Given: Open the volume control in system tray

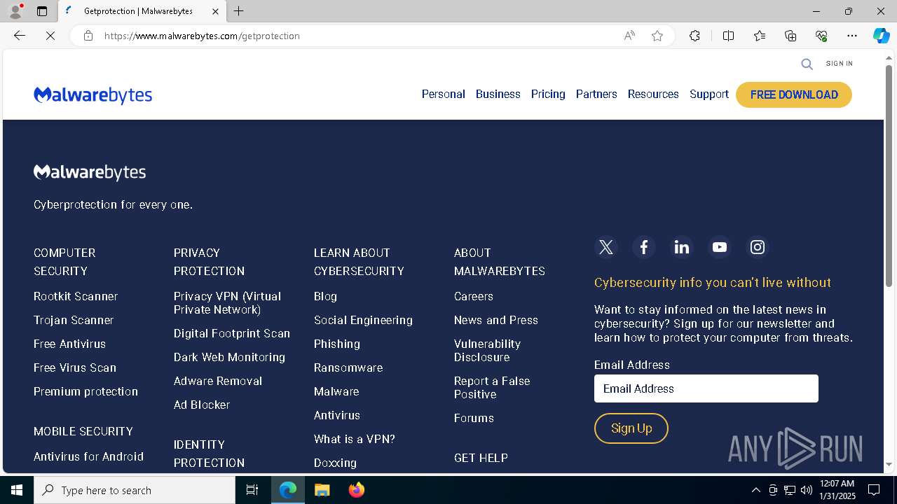Looking at the screenshot, I should pyautogui.click(x=807, y=490).
